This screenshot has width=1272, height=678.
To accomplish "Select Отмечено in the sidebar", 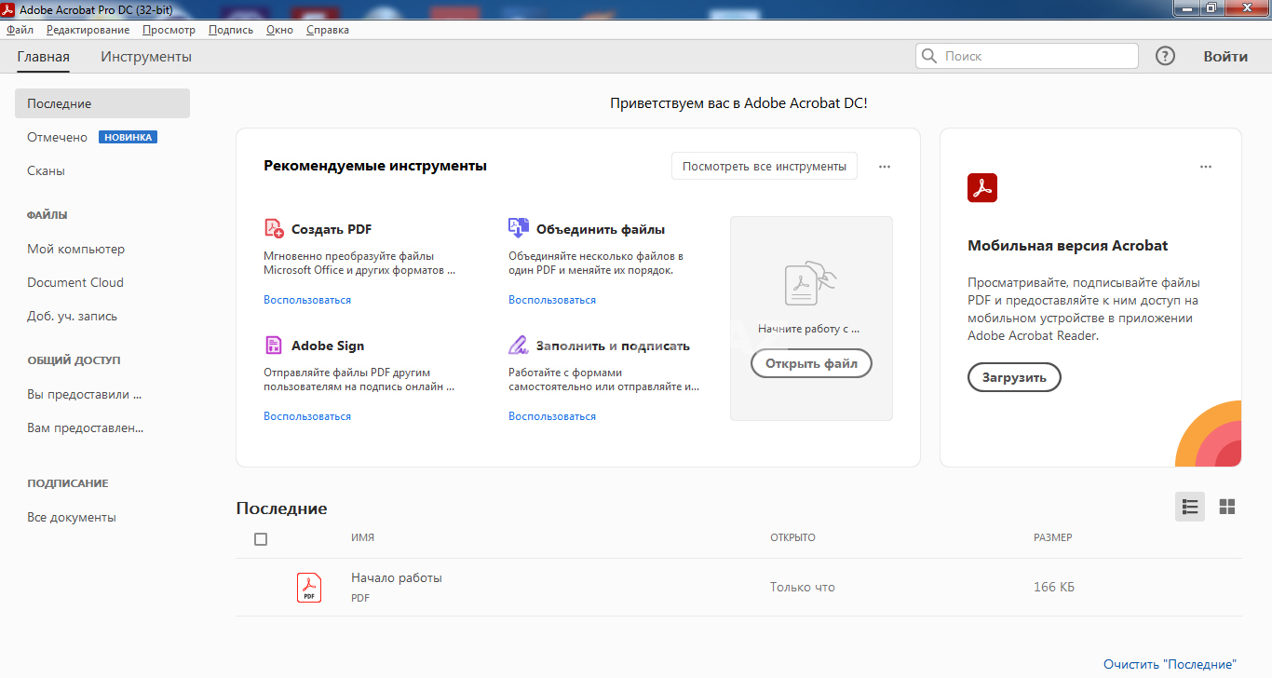I will [x=57, y=137].
